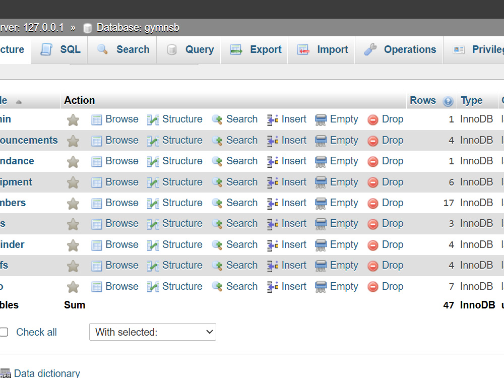Screen dimensions: 504x378
Task: Open the 'ouncements' table name link
Action: coord(29,141)
